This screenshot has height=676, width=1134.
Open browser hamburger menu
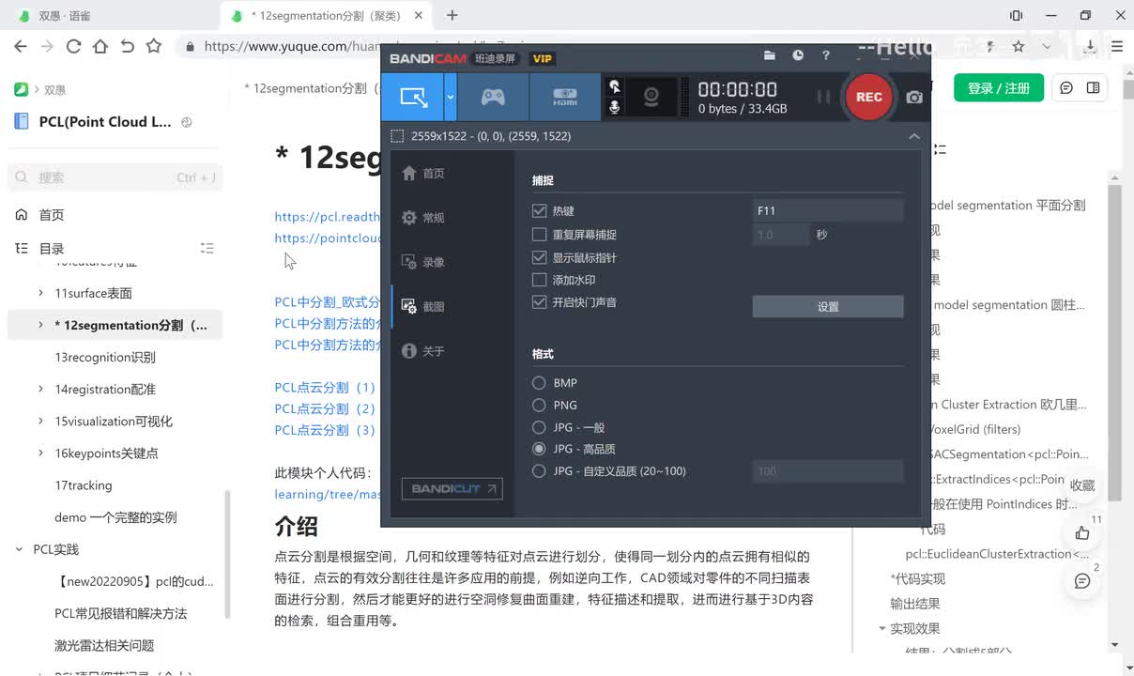1117,46
